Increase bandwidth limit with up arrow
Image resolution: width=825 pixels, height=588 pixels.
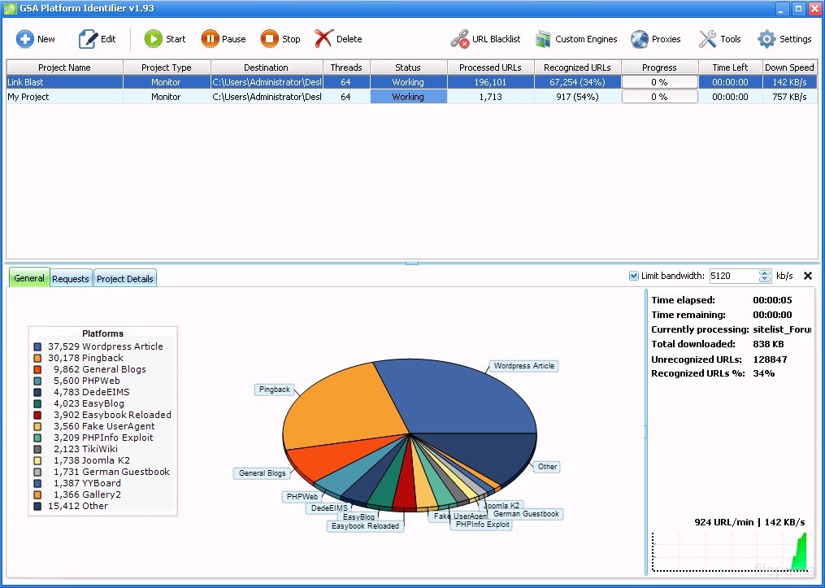[x=764, y=272]
